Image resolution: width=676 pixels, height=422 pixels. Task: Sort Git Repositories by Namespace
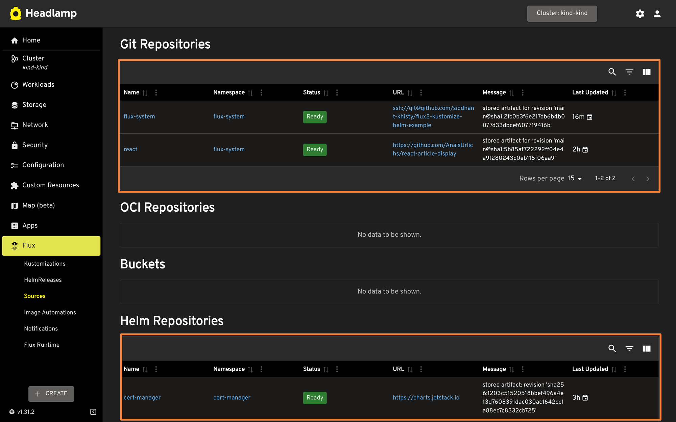coord(250,93)
